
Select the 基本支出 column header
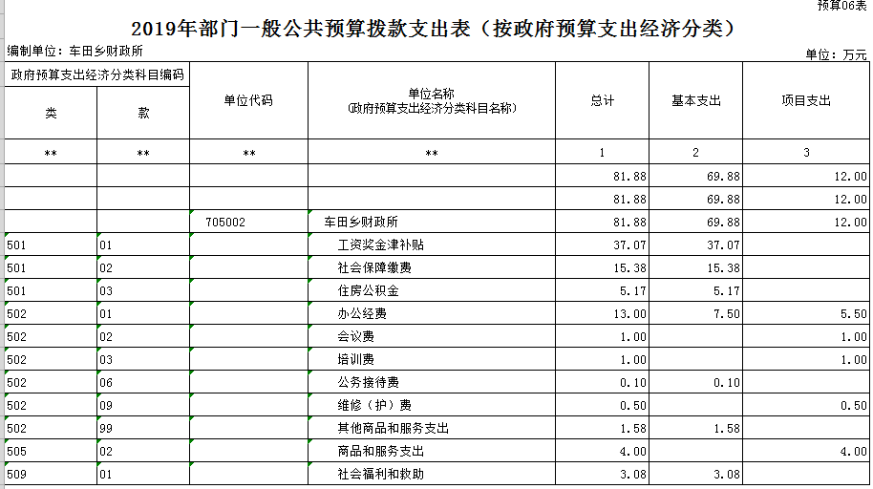696,100
